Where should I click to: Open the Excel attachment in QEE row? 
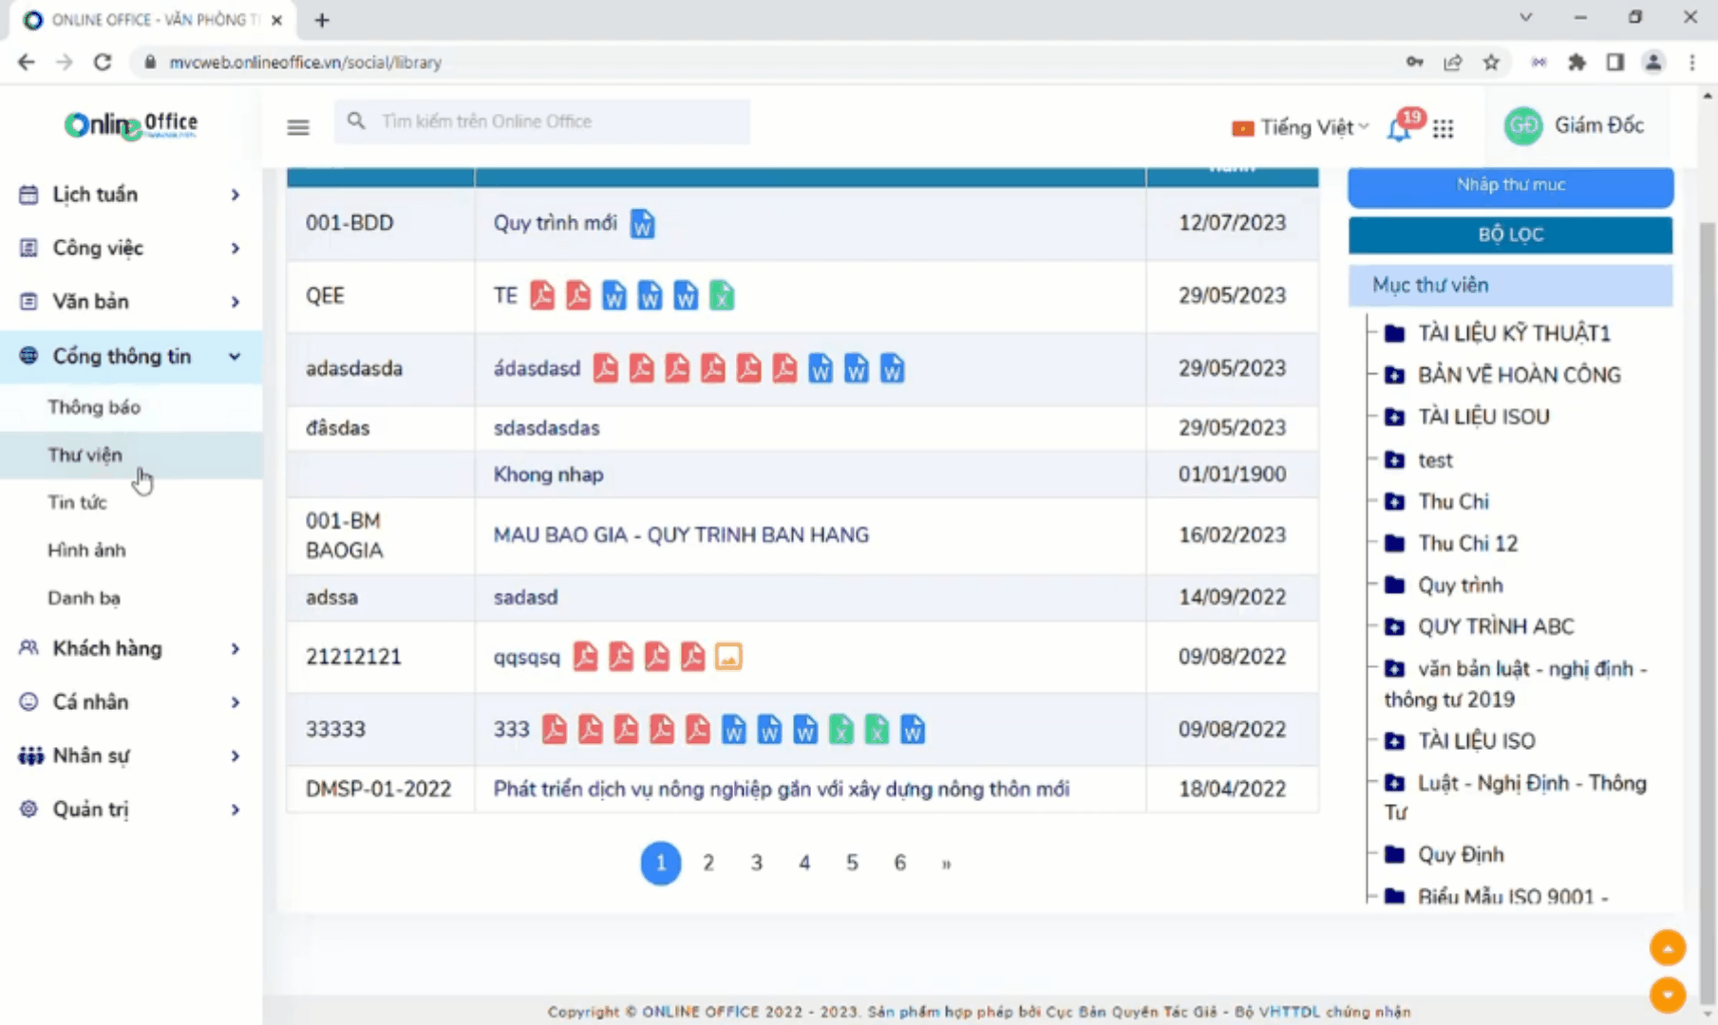coord(722,296)
